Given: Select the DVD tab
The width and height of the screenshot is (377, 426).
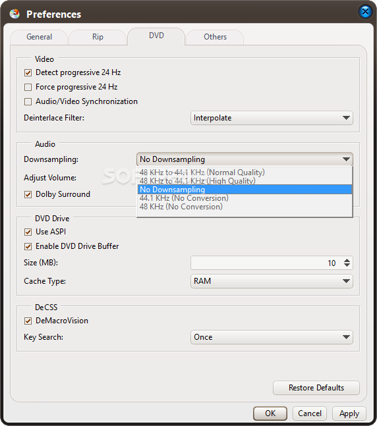Looking at the screenshot, I should 156,36.
